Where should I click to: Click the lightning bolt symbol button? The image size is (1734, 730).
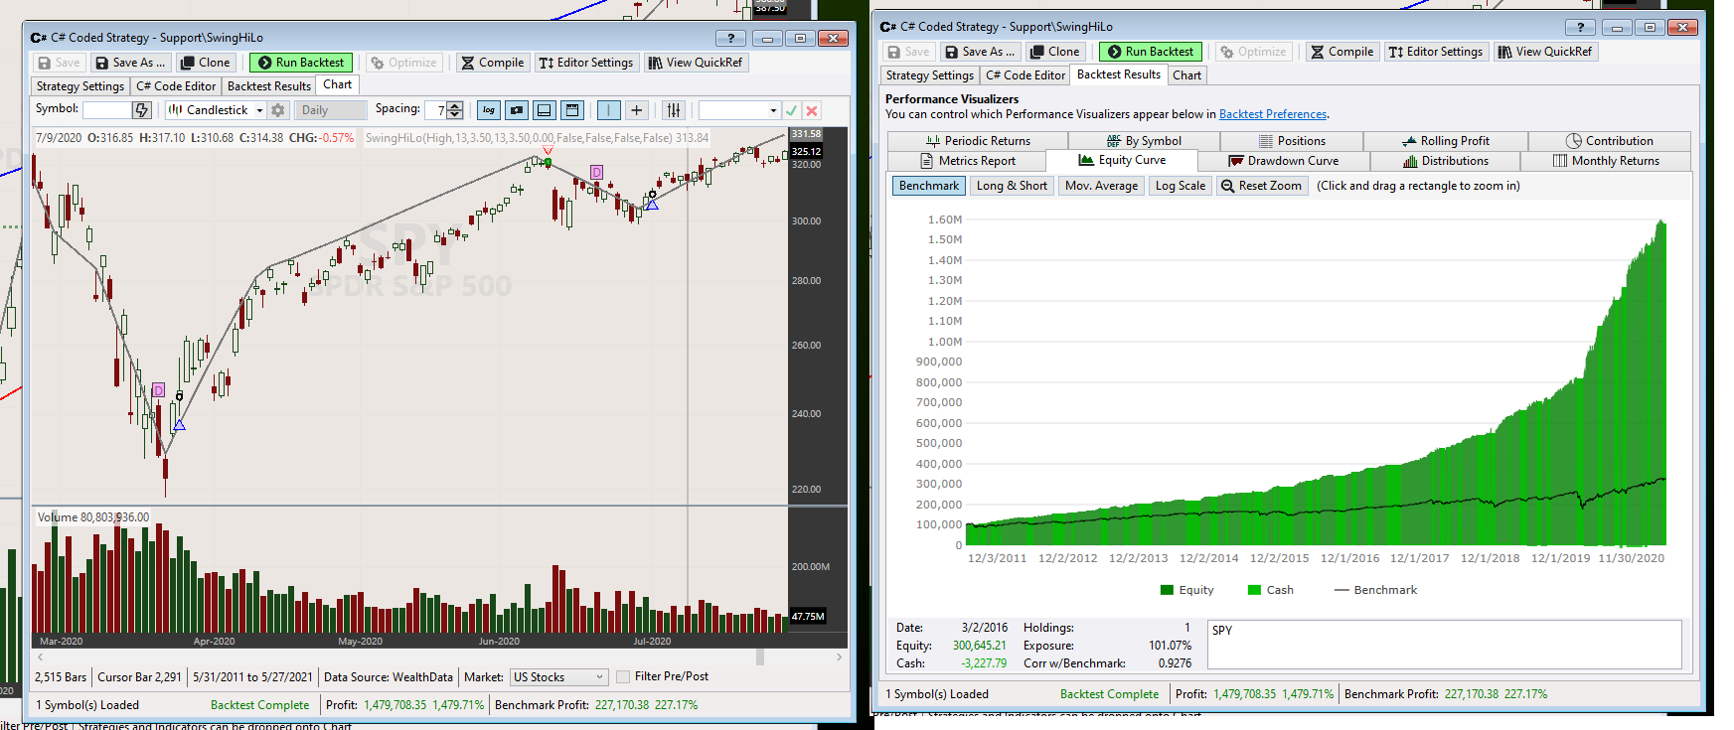(142, 110)
